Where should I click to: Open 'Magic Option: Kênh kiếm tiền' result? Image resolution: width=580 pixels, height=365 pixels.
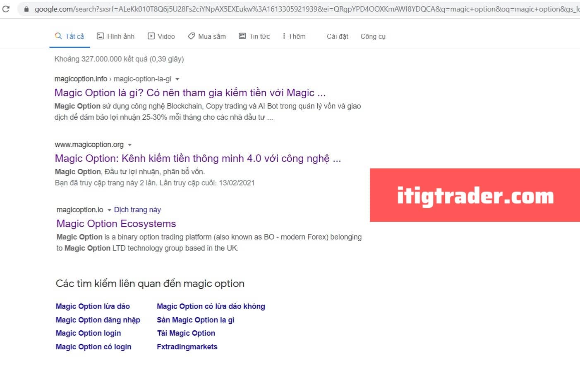click(x=198, y=159)
